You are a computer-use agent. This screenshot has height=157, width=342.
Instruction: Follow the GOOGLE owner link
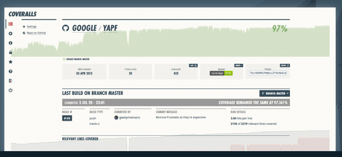[x=84, y=28]
